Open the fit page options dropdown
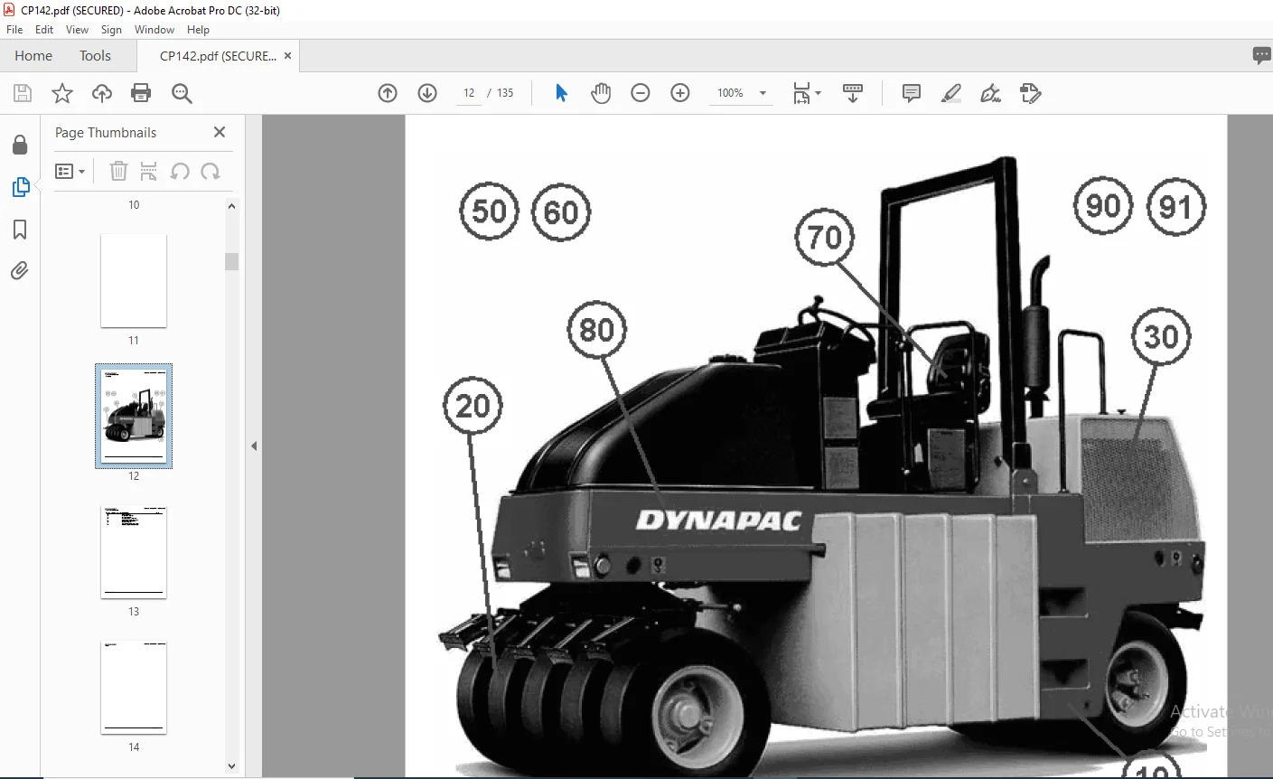Image resolution: width=1273 pixels, height=779 pixels. point(807,93)
